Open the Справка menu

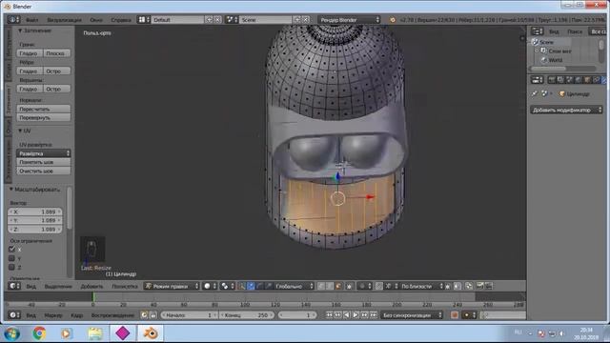click(121, 19)
